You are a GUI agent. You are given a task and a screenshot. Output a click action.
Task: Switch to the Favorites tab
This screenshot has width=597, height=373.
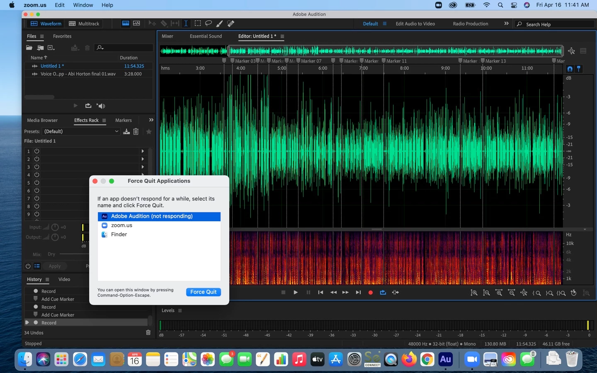62,36
